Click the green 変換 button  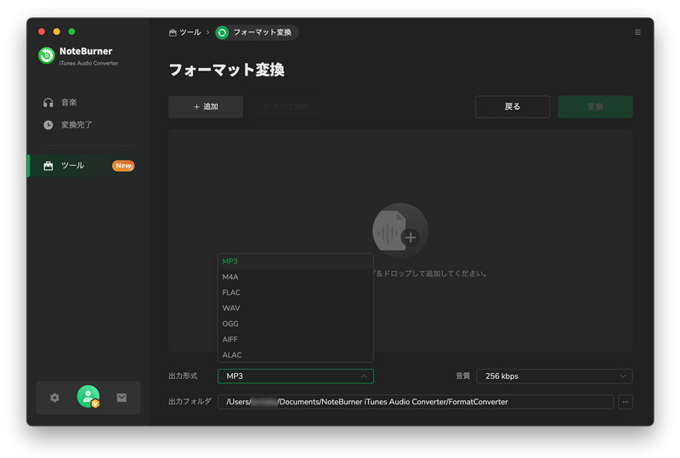click(x=595, y=107)
